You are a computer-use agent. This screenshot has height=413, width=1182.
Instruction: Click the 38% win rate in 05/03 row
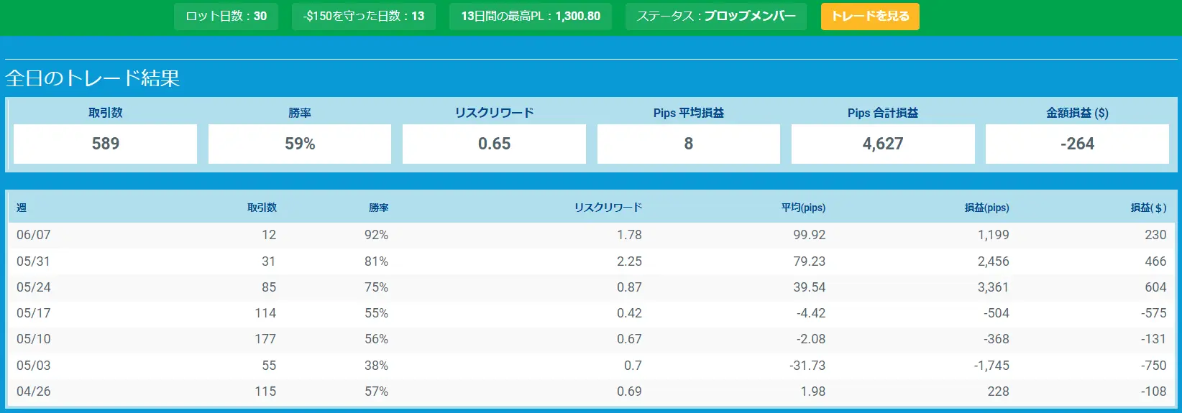coord(376,366)
